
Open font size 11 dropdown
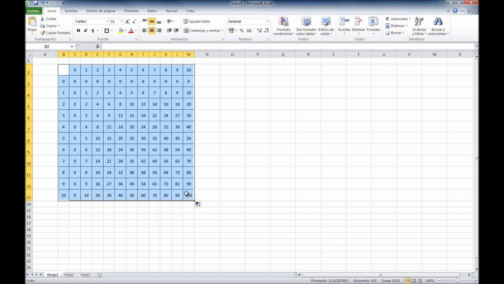point(121,21)
